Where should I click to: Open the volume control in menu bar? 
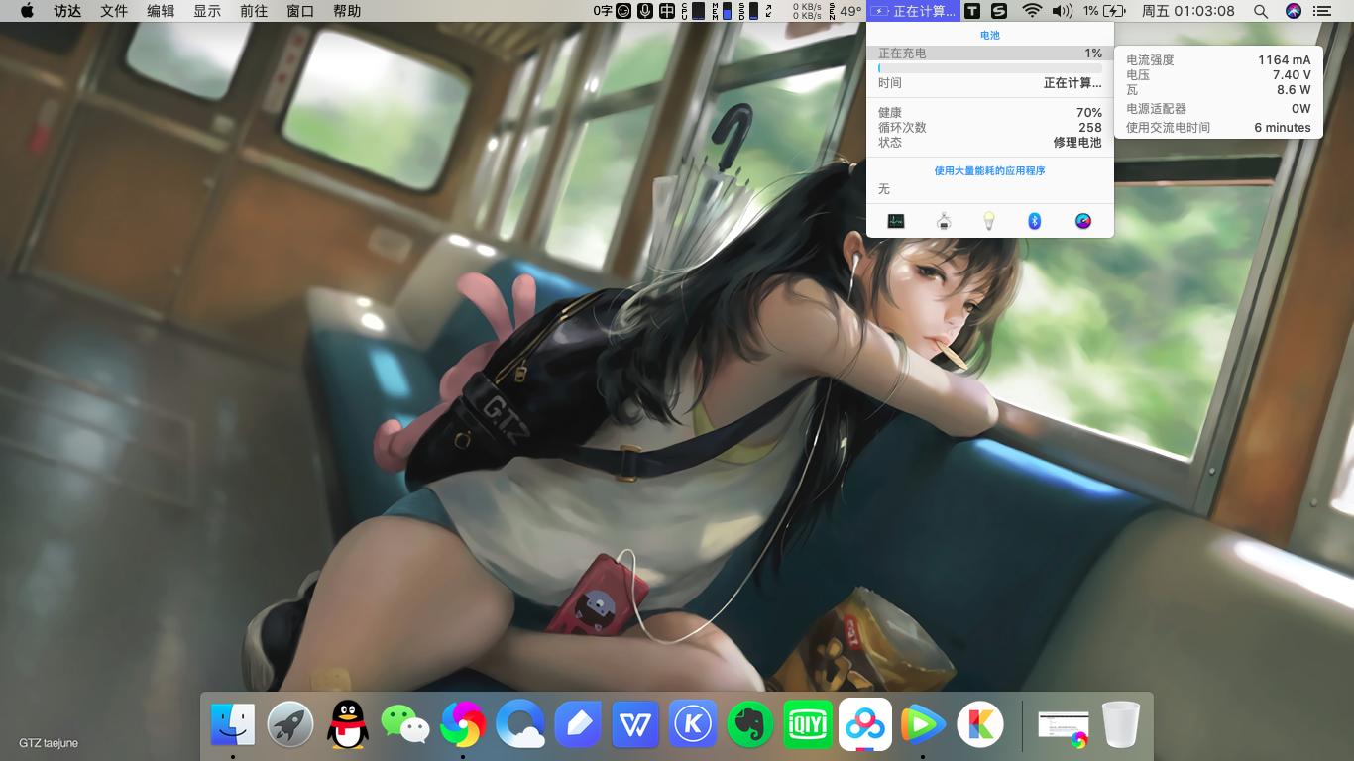[x=1062, y=11]
